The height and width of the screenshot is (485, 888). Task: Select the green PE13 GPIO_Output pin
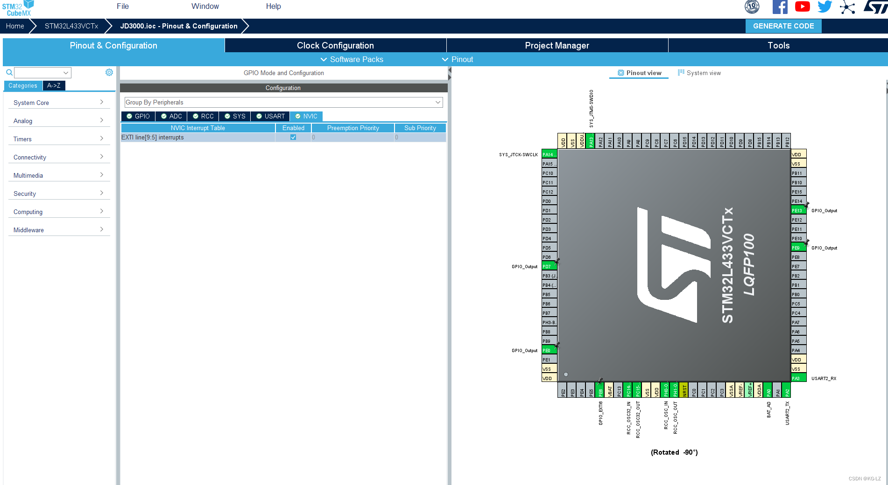click(798, 210)
